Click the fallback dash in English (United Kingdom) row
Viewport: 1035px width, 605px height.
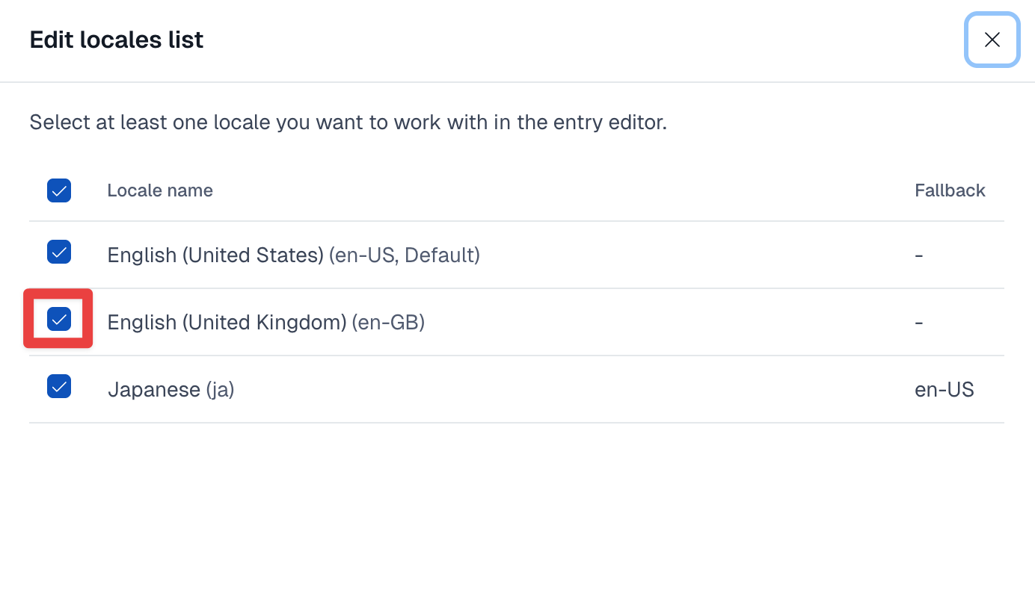[x=919, y=323]
